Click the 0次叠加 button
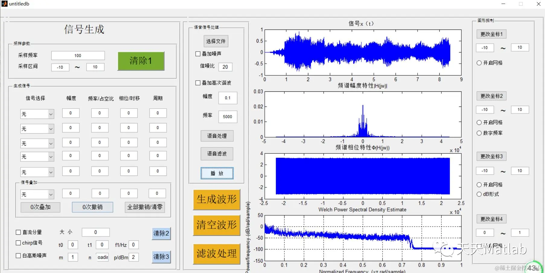Image resolution: width=545 pixels, height=273 pixels. click(40, 207)
